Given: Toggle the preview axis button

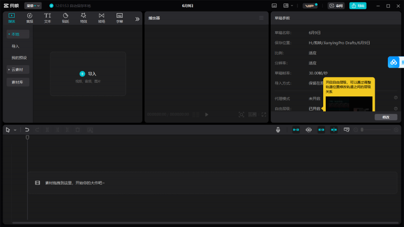Looking at the screenshot, I should pos(334,130).
